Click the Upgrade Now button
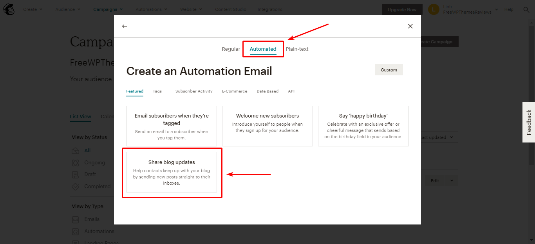535x244 pixels. pos(402,9)
